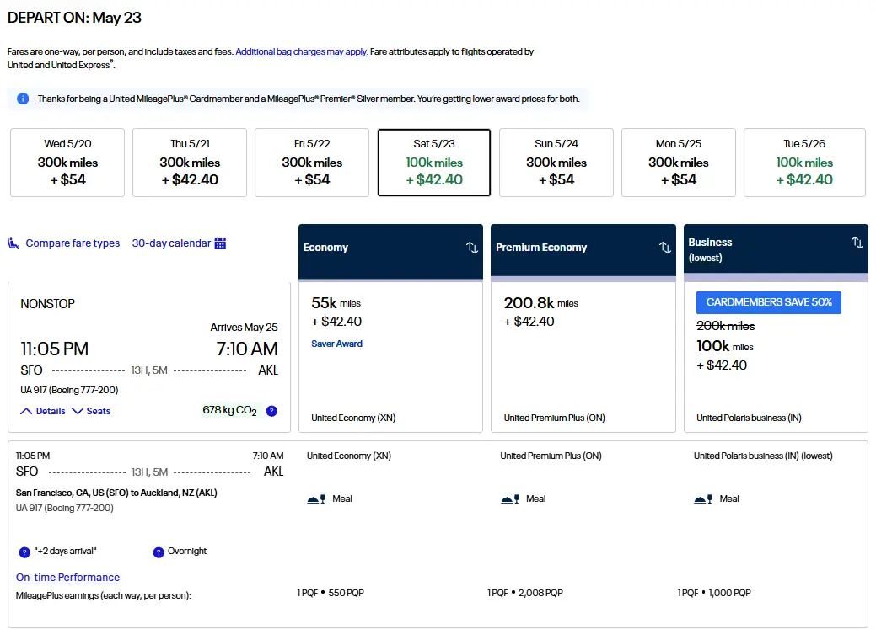This screenshot has height=629, width=876.
Task: Click the CARDMEMBERS SAVE 50% badge
Action: click(769, 302)
